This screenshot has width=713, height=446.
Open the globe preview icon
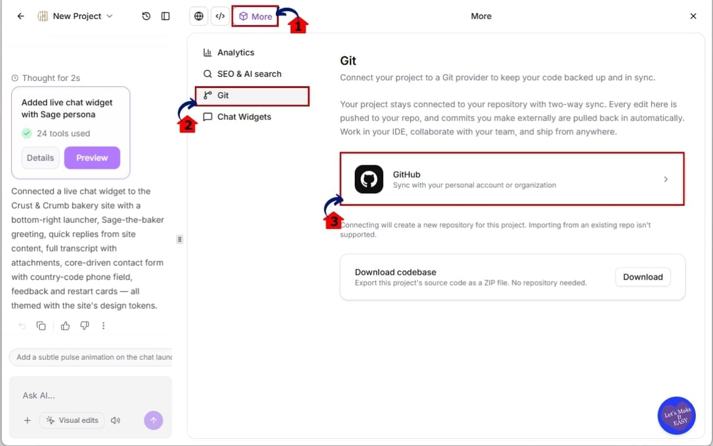click(x=199, y=16)
